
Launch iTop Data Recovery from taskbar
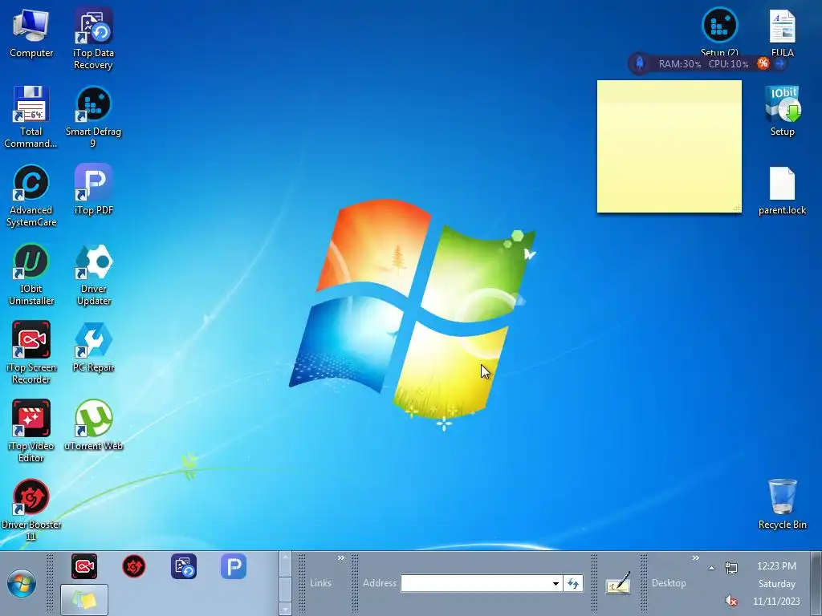click(x=184, y=566)
